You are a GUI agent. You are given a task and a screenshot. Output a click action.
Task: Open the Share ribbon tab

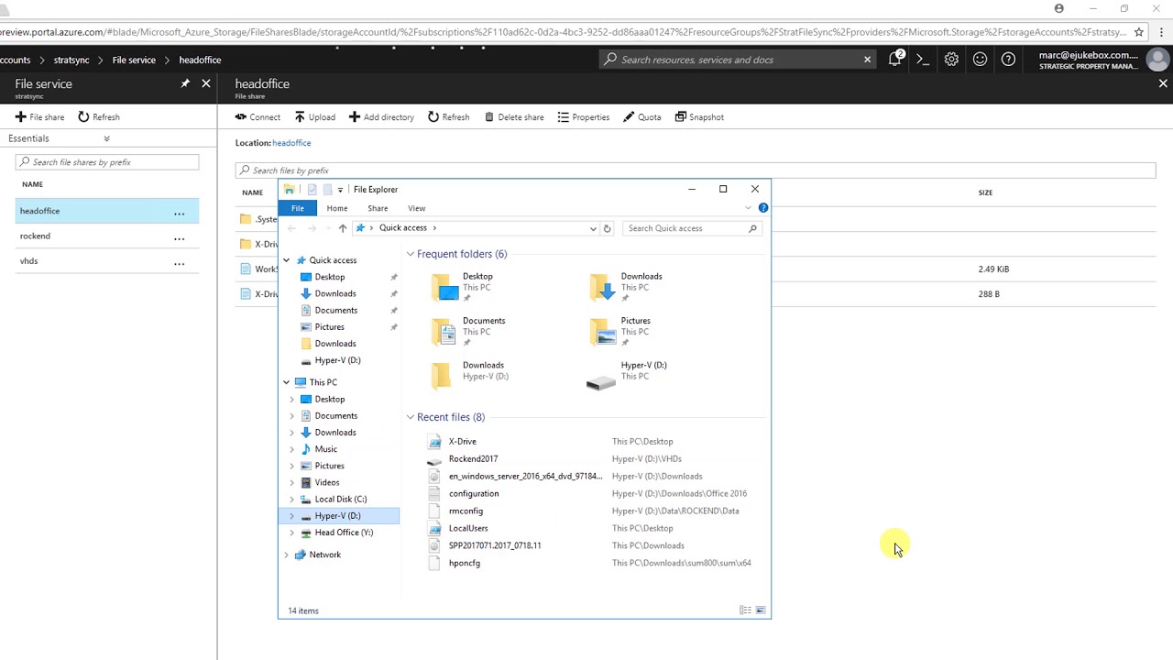click(x=378, y=208)
